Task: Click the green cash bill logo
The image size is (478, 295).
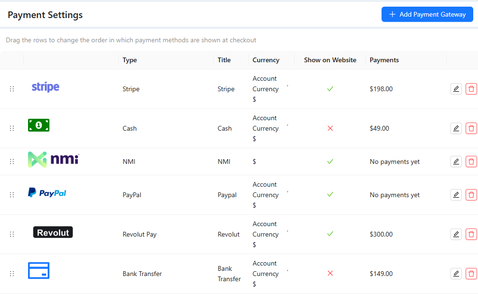Action: pyautogui.click(x=38, y=125)
